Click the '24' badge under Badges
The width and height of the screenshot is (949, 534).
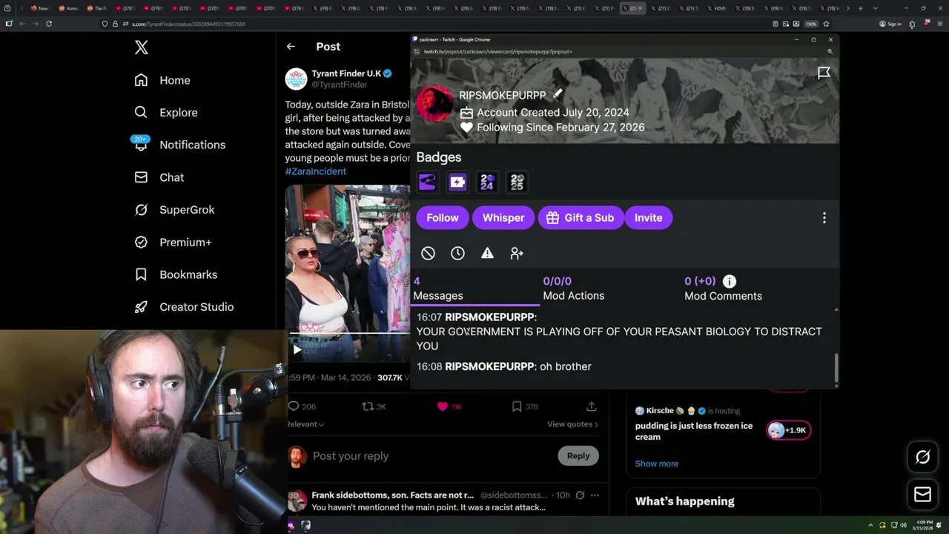pyautogui.click(x=487, y=182)
